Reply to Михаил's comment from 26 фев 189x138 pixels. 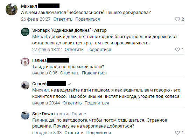[x=63, y=19]
